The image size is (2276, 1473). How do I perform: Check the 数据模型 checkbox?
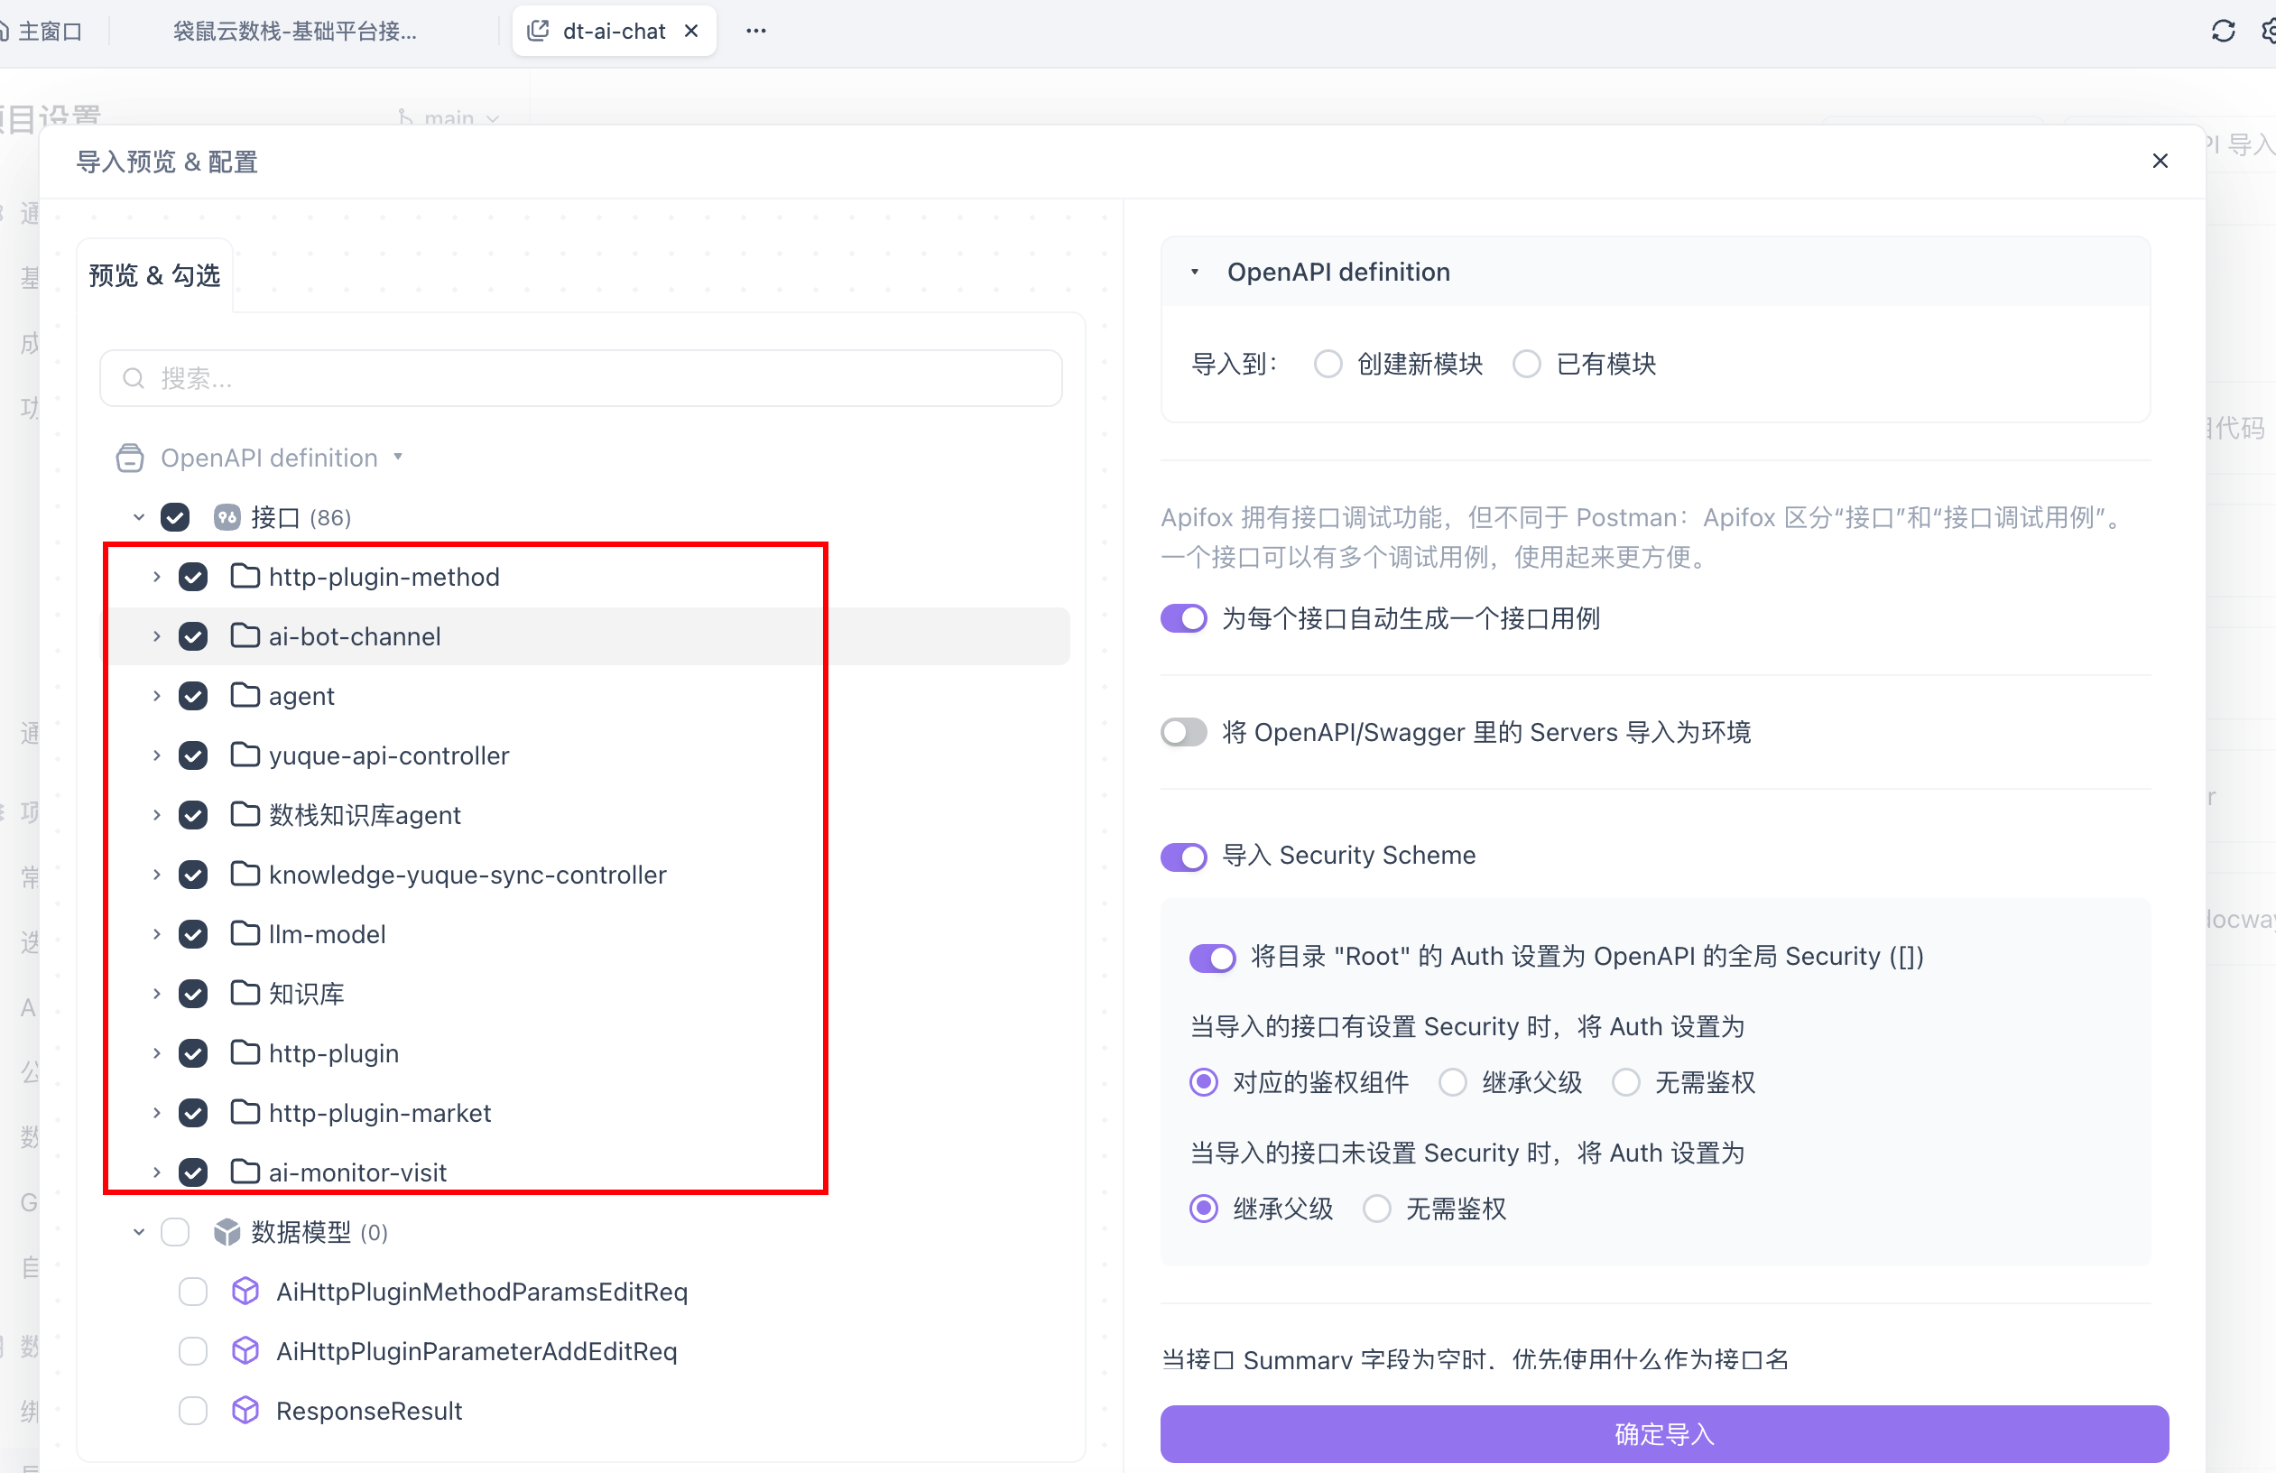click(x=175, y=1232)
